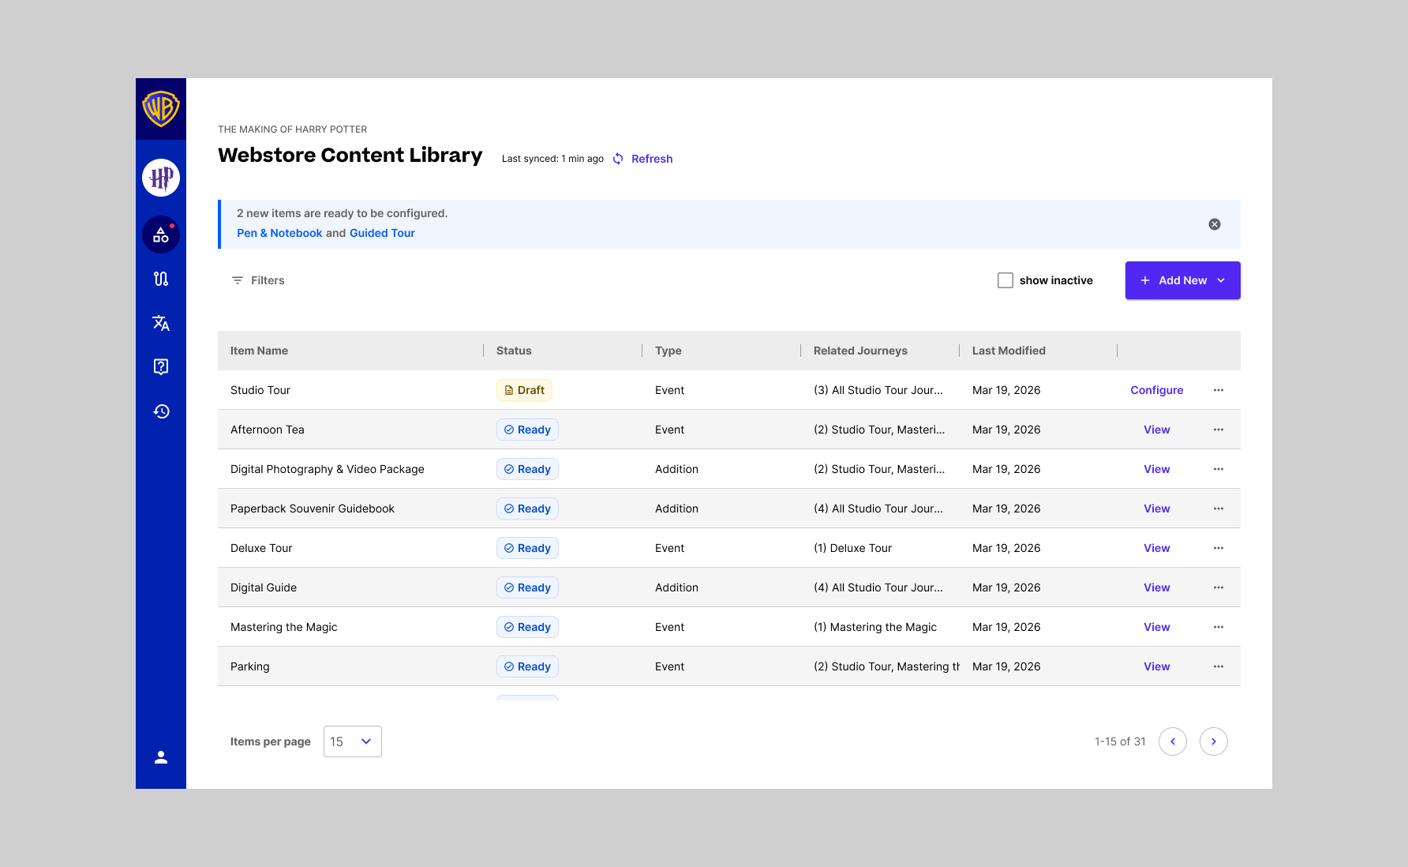Image resolution: width=1408 pixels, height=867 pixels.
Task: Expand the Add New dropdown button
Action: click(x=1182, y=280)
